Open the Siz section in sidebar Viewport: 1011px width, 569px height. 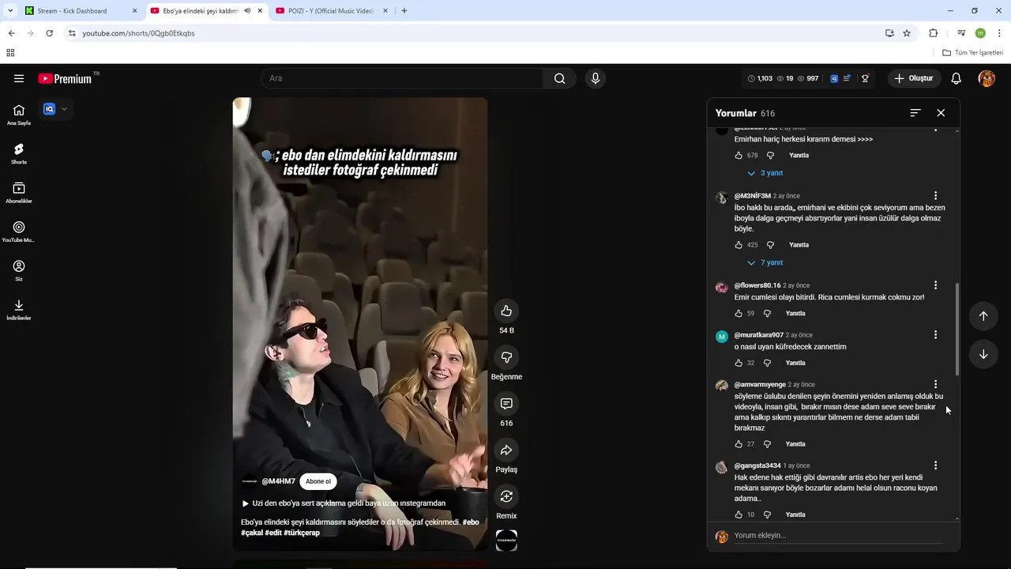(19, 271)
